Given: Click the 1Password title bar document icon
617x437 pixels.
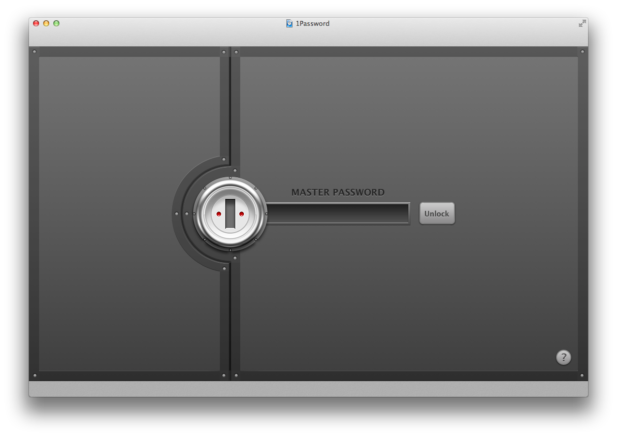Looking at the screenshot, I should pos(289,23).
